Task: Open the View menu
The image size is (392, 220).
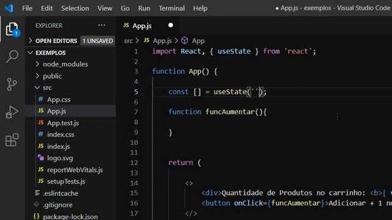Action: (x=105, y=8)
